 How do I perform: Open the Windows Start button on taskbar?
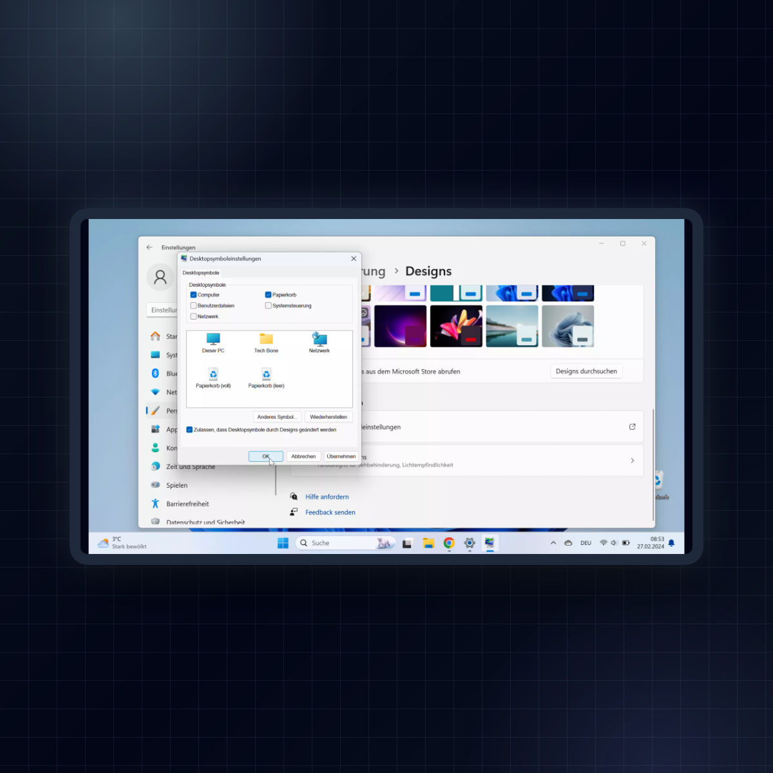coord(283,543)
